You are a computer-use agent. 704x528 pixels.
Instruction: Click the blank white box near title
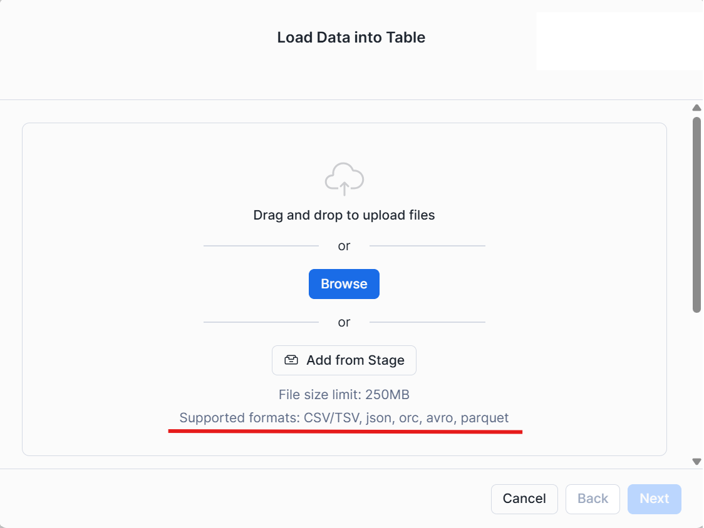click(619, 41)
